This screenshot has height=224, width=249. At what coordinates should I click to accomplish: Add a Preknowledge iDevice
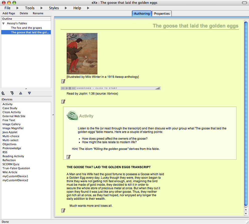(12, 148)
